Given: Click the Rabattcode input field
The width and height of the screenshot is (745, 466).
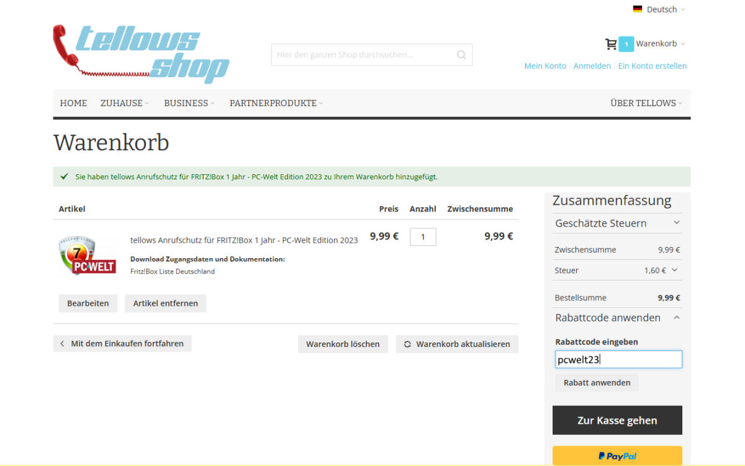Looking at the screenshot, I should click(x=618, y=359).
